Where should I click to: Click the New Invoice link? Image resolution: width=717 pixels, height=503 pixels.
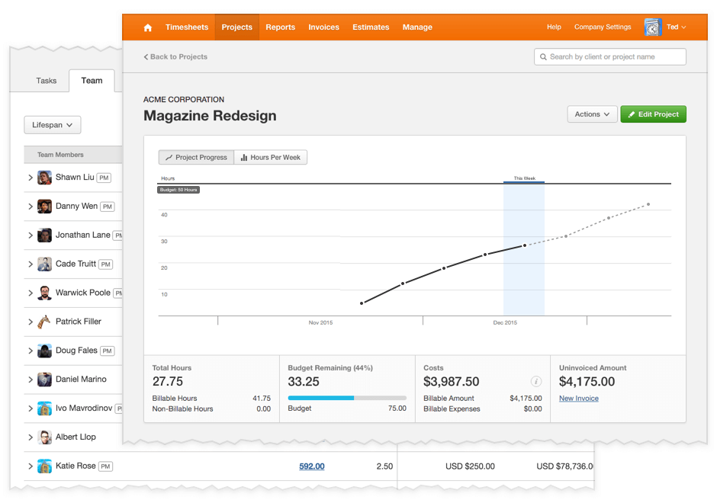(578, 399)
